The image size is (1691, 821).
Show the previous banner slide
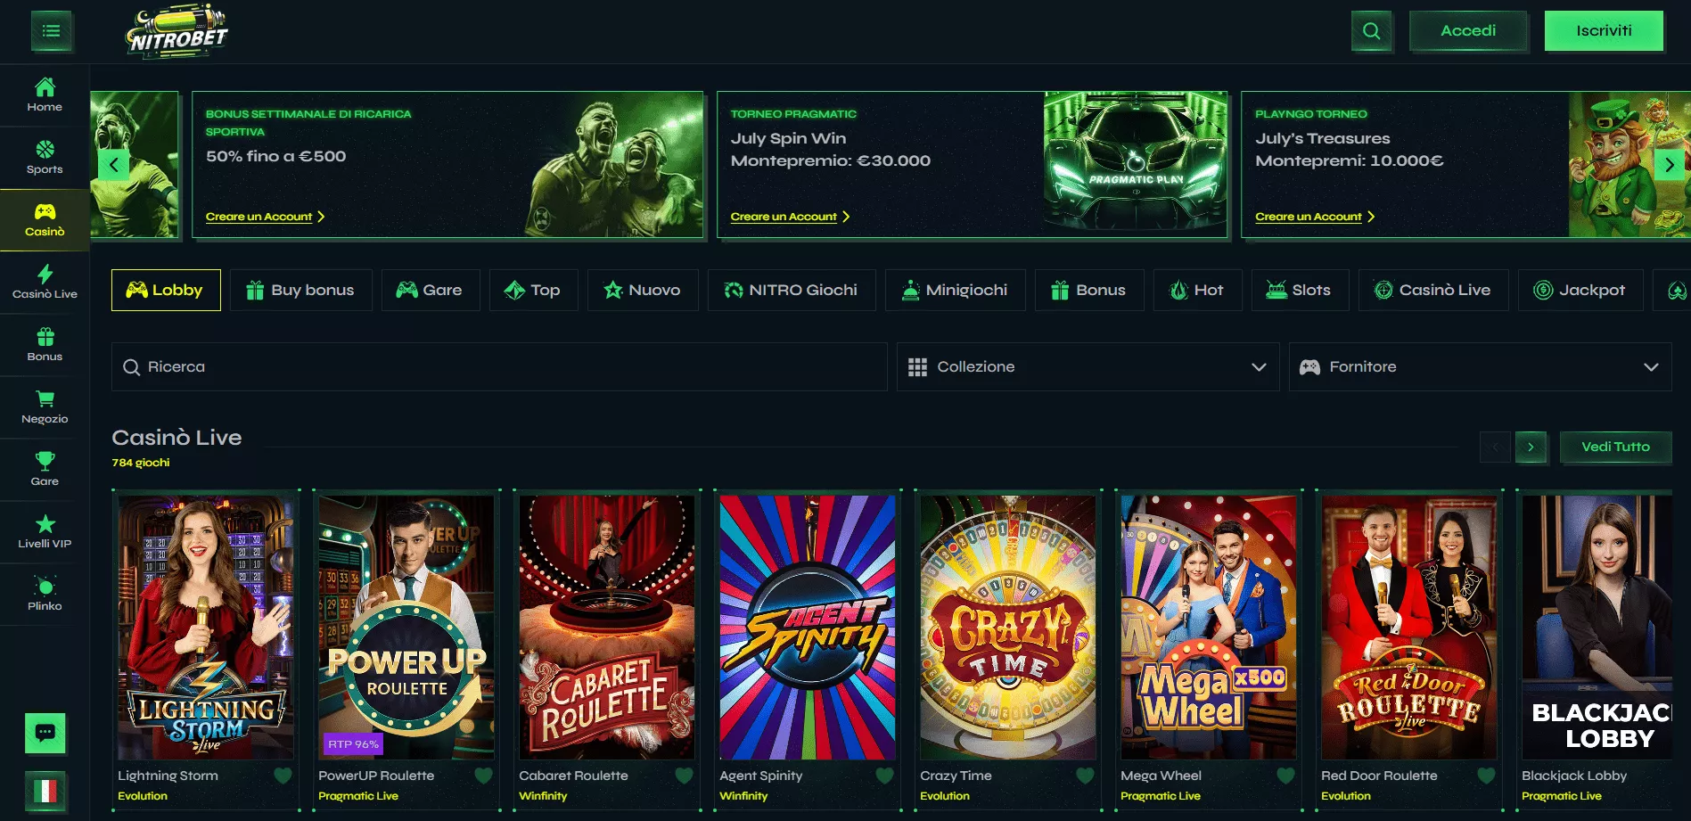(113, 165)
